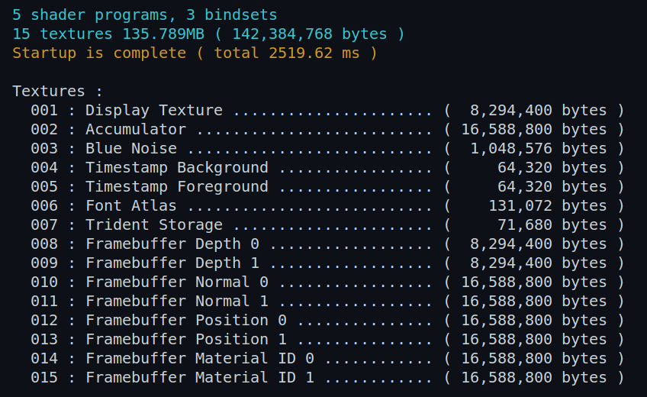Click the '014 : Framebuffer Material ID 0' row
The image size is (647, 397).
(327, 359)
